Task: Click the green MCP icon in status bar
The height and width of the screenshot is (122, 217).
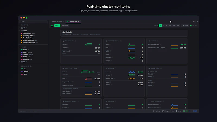Action: tap(184, 111)
